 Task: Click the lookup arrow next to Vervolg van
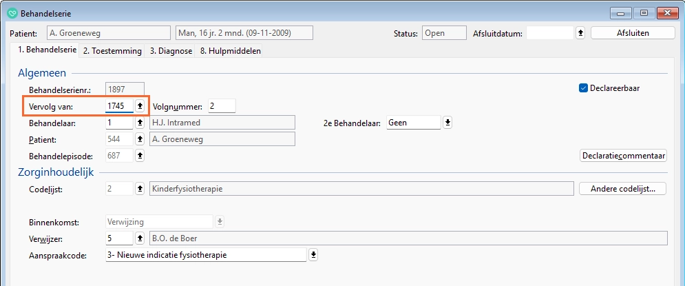click(140, 106)
